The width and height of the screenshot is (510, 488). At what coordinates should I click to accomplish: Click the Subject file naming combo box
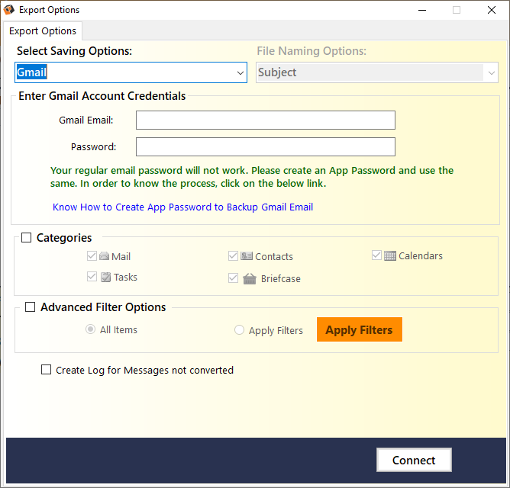(377, 72)
